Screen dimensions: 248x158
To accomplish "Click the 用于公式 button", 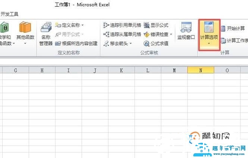I will point(69,34).
